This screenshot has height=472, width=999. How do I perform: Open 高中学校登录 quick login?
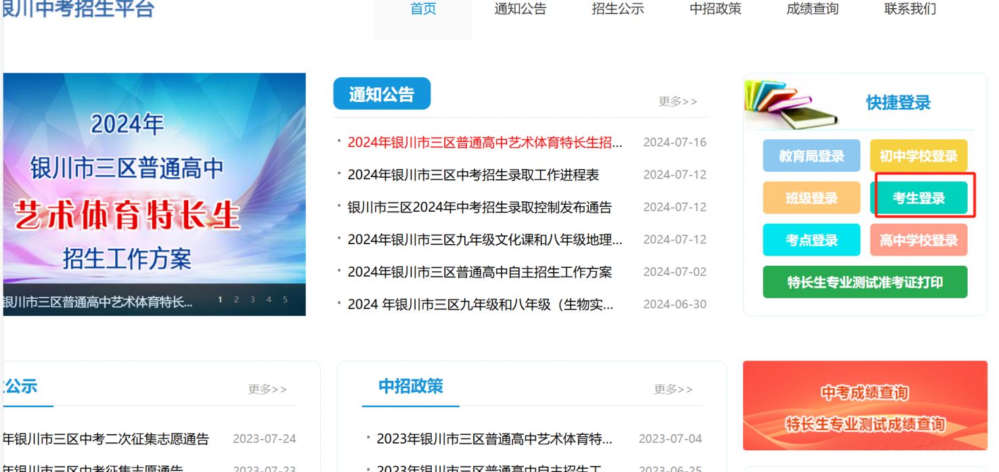tap(918, 240)
